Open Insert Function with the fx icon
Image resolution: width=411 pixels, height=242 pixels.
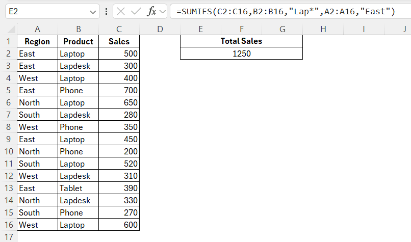151,11
